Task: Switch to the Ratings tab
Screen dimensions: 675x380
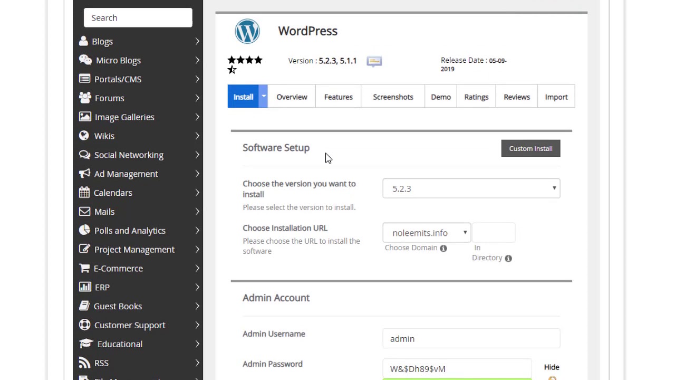Action: [476, 97]
